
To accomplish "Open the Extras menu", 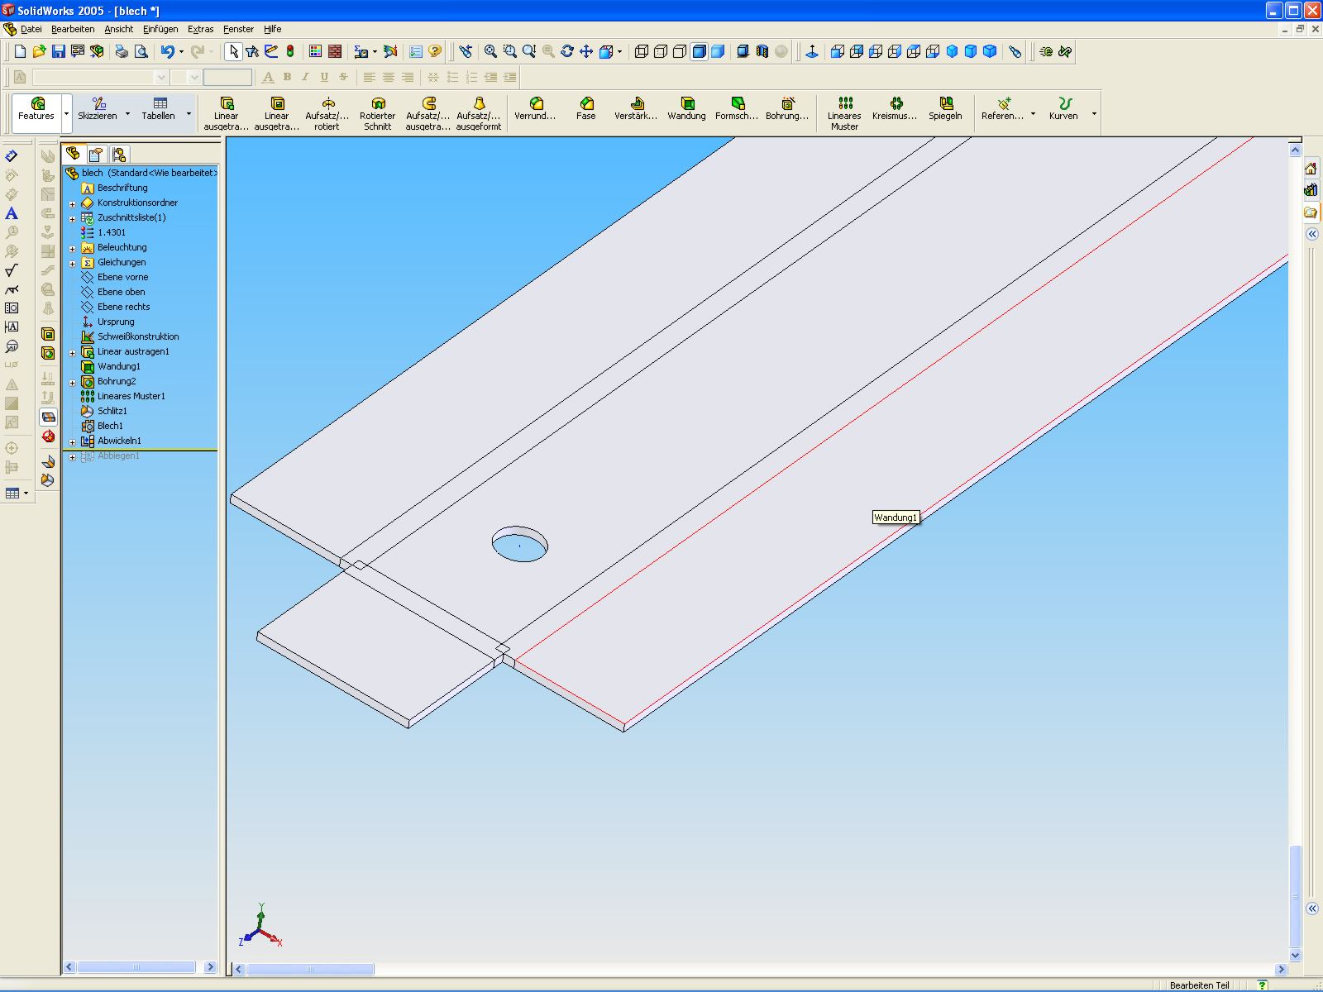I will 200,29.
